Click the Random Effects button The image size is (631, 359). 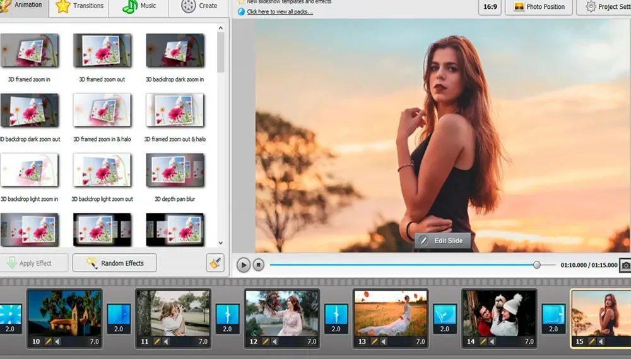[x=115, y=263]
